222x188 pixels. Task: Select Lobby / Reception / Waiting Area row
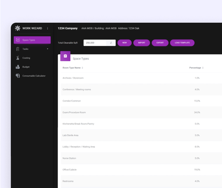point(142,147)
